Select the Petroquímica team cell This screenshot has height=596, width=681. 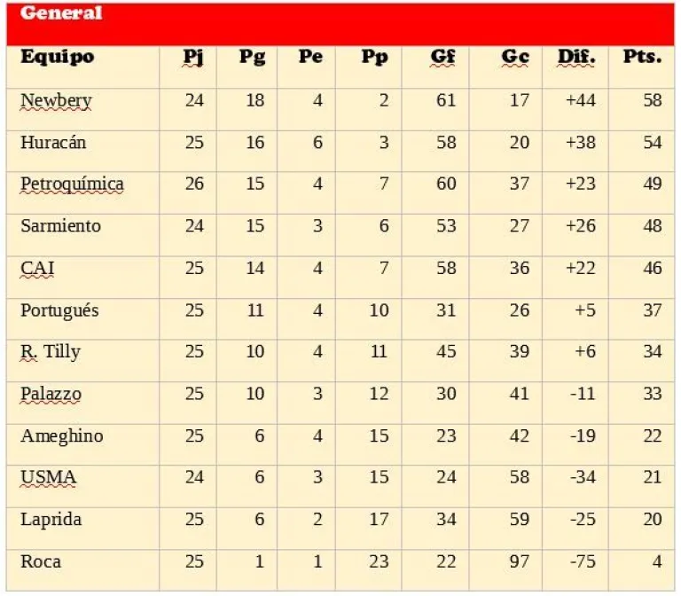[x=72, y=184]
